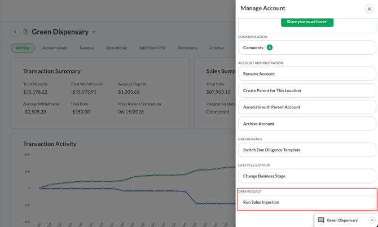Screen dimensions: 378x227
Task: Click the Green Dispensary page title
Action: pyautogui.click(x=60, y=32)
